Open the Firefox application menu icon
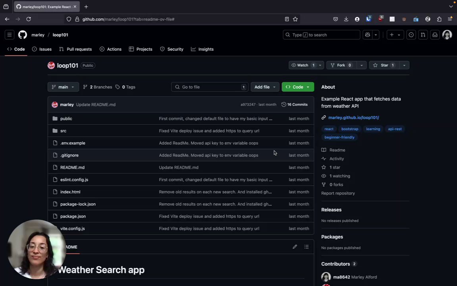Image resolution: width=457 pixels, height=286 pixels. [x=450, y=19]
